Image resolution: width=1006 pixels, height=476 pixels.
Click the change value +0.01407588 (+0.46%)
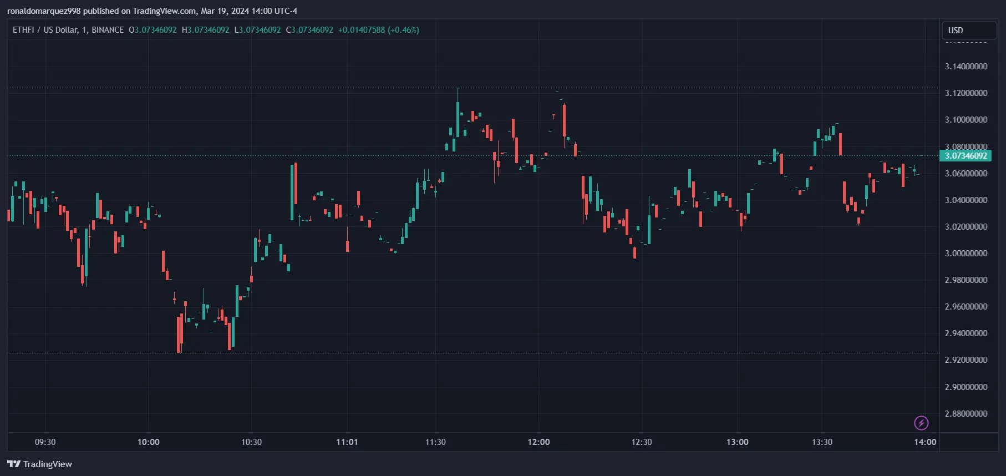click(x=378, y=30)
